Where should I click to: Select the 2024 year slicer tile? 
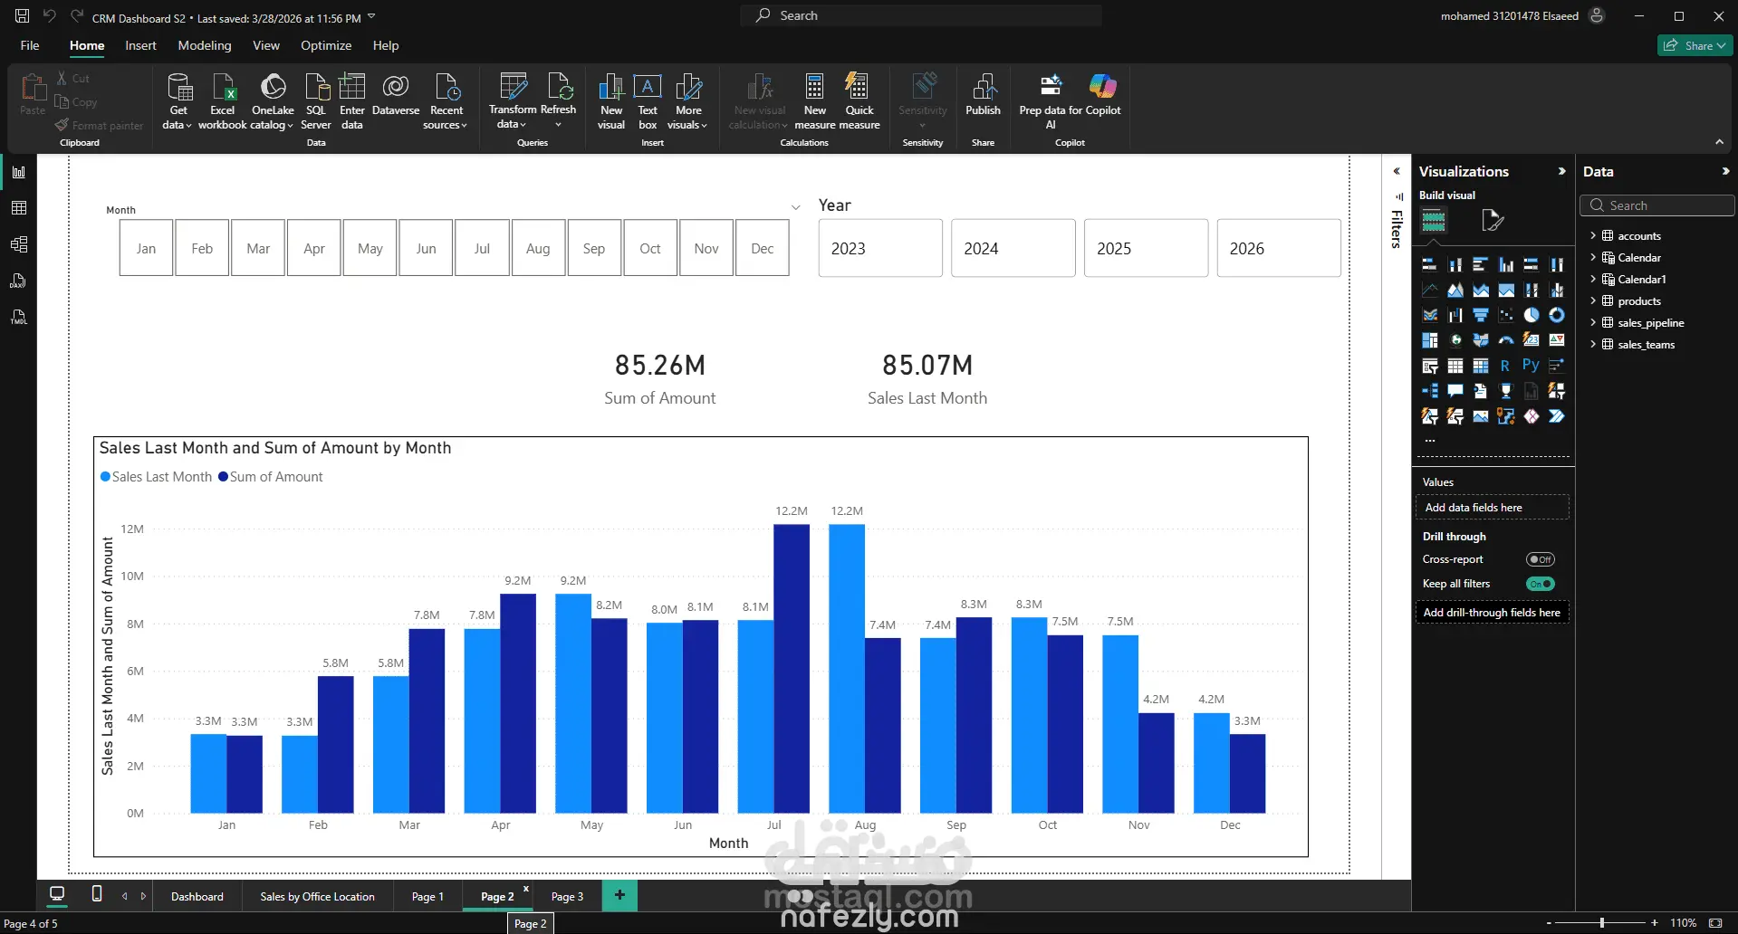(1013, 248)
